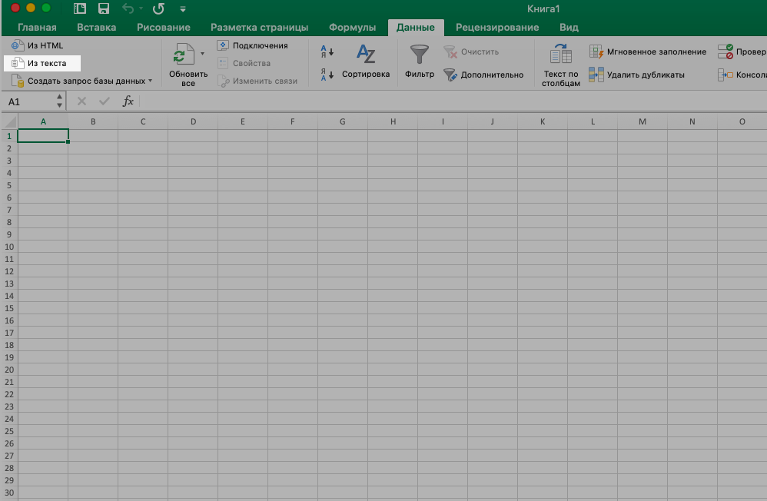Click the From HTML import icon
Image resolution: width=767 pixels, height=501 pixels.
point(18,45)
